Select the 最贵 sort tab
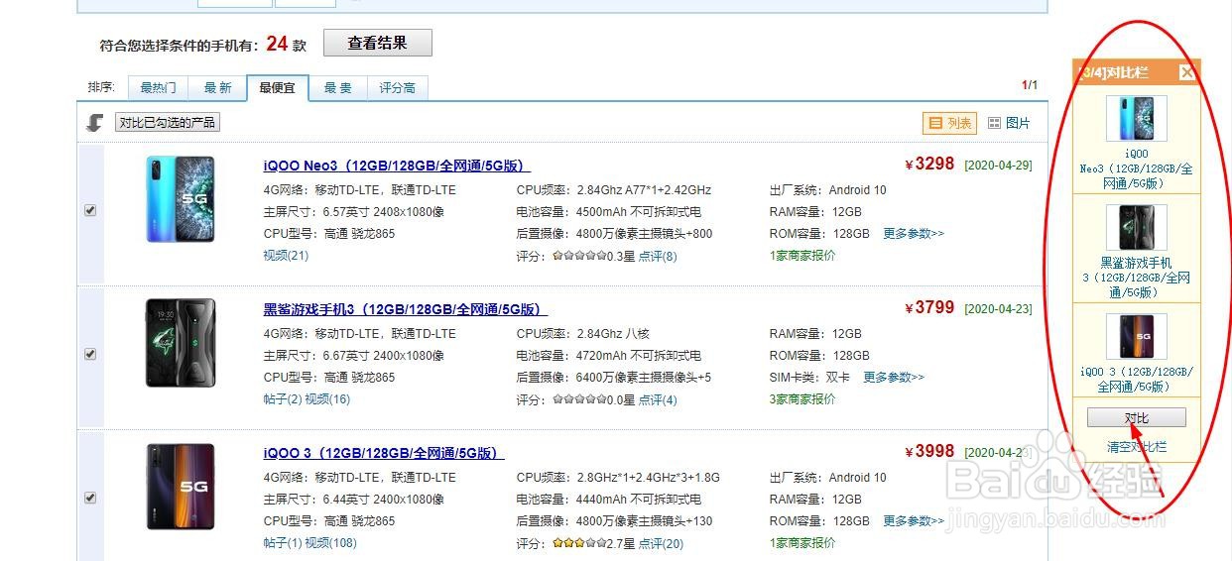Viewport: 1232px width, 561px height. pos(338,88)
